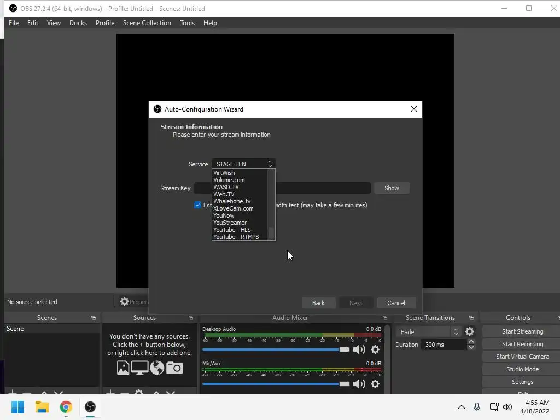560x420 pixels.
Task: Select VirtWish from service list
Action: tap(240, 173)
